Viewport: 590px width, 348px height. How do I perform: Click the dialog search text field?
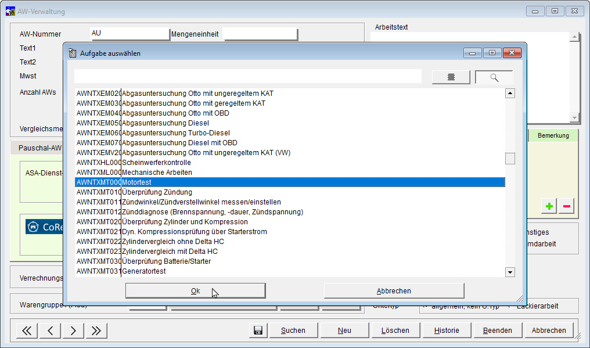247,77
